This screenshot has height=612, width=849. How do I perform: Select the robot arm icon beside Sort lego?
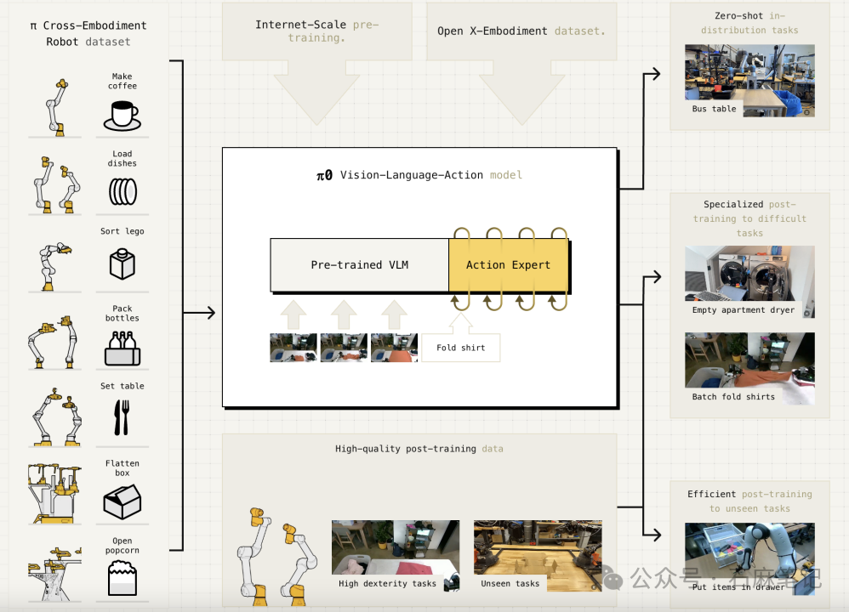click(x=54, y=266)
